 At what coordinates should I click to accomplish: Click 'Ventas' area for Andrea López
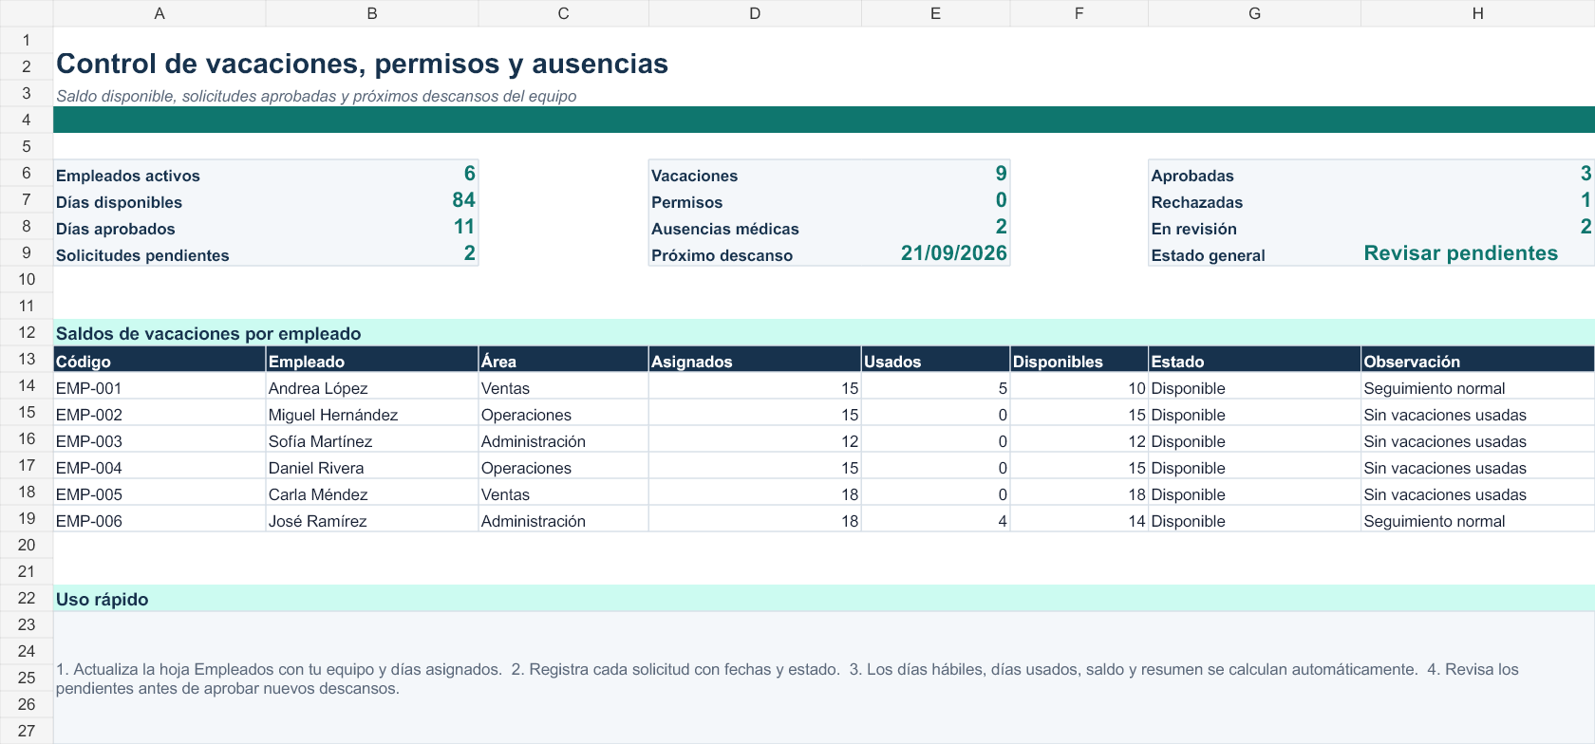[505, 388]
